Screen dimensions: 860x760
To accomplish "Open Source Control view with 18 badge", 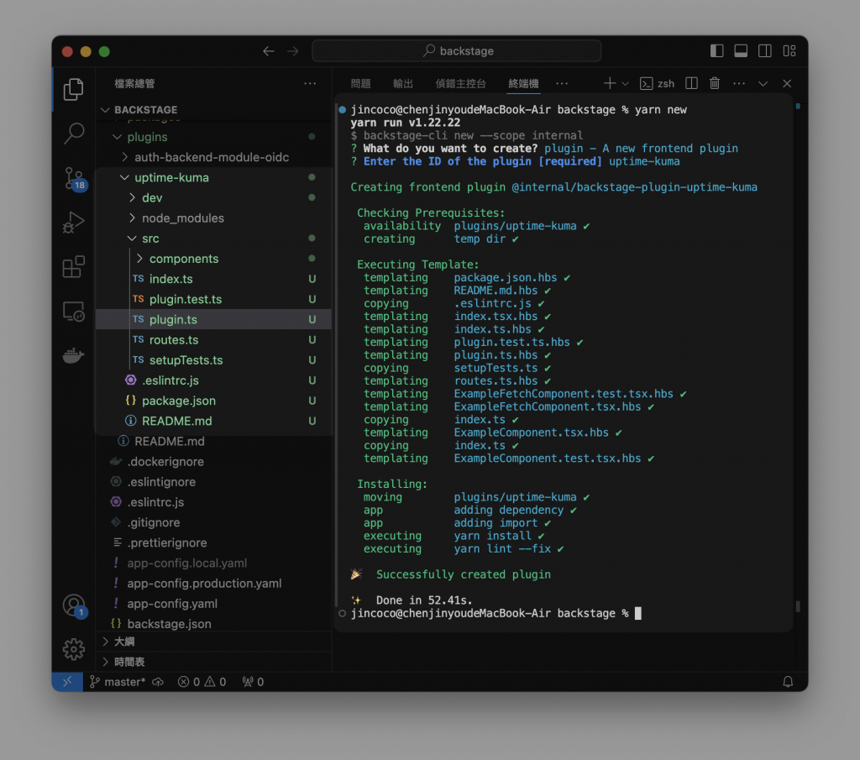I will 74,178.
